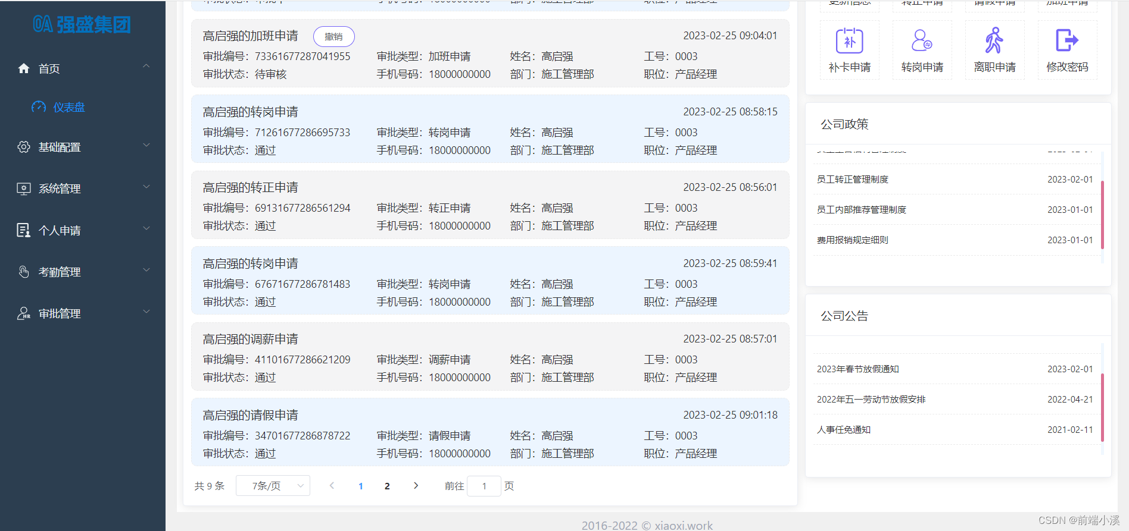Click 撤销 on the 加班申请 card

(x=333, y=36)
